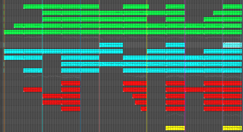Screen dimensions: 243x132
Task: Select the red clip between magenta and lavender markers
Action: pos(194,90)
